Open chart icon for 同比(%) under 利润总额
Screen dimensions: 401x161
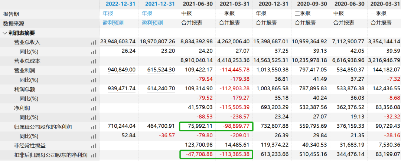tap(94, 99)
